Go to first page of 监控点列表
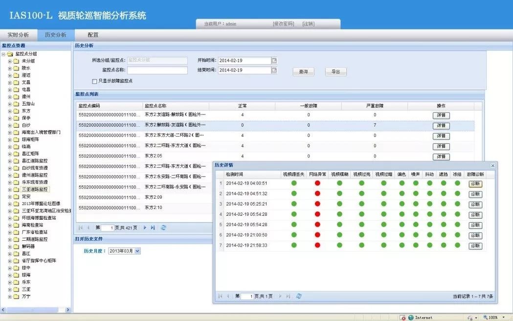 tap(81, 228)
